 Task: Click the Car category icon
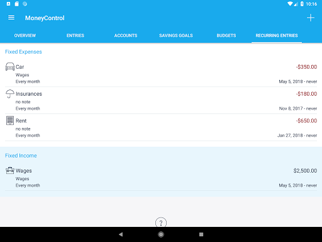(10, 67)
